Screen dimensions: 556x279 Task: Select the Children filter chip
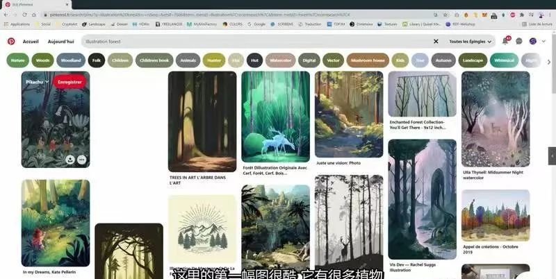120,60
